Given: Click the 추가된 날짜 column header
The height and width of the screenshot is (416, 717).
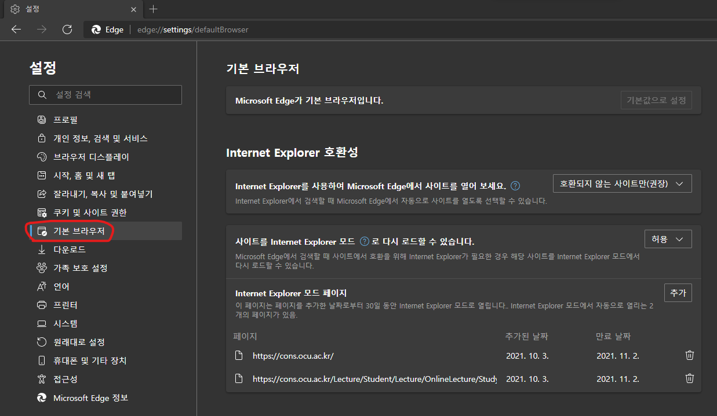Looking at the screenshot, I should point(527,336).
